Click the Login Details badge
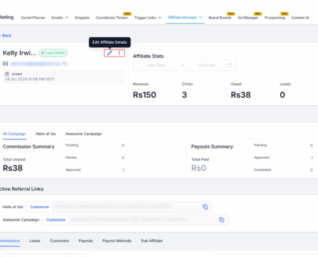Image resolution: width=318 pixels, height=257 pixels. click(53, 53)
